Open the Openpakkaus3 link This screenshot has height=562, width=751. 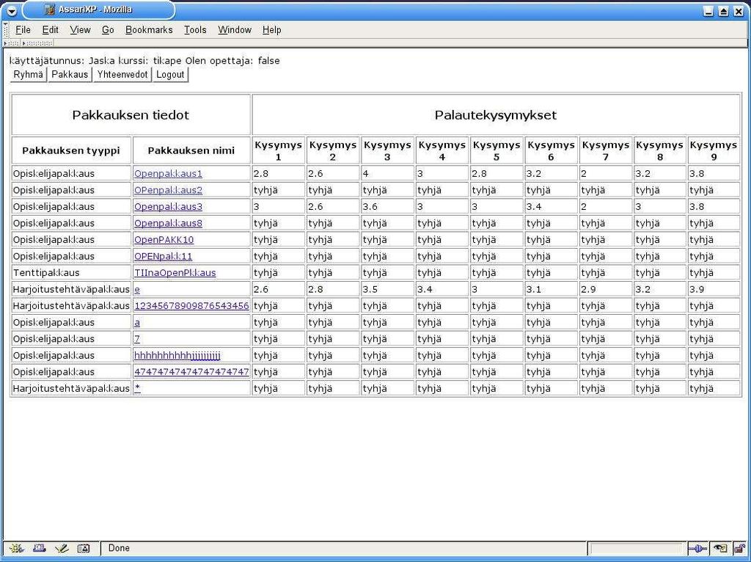[x=168, y=206]
